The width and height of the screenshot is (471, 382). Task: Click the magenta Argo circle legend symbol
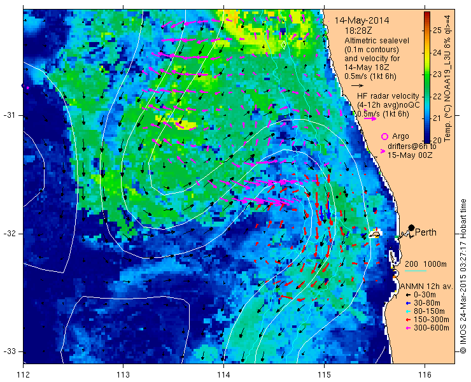tap(384, 136)
